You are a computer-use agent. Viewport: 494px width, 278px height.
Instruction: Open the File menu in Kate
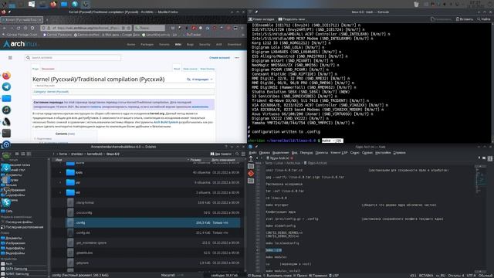[x=252, y=153]
